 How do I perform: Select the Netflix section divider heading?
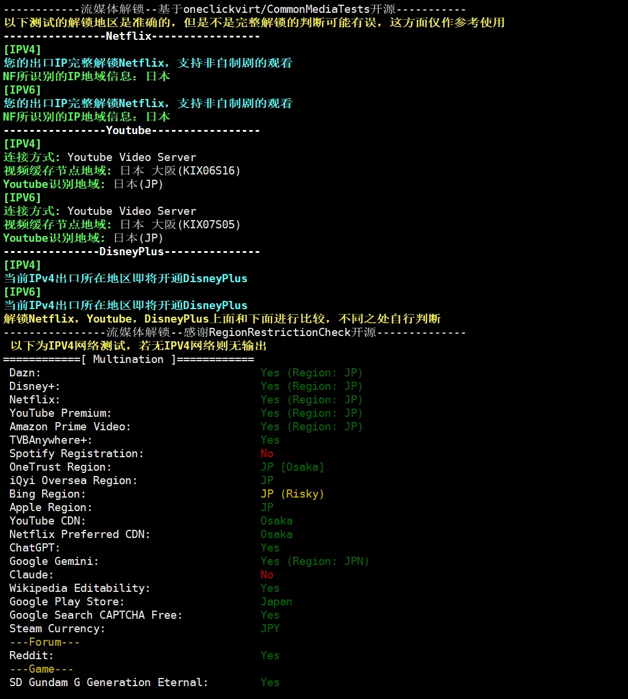pos(132,36)
